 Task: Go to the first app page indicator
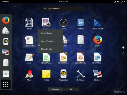point(123,47)
